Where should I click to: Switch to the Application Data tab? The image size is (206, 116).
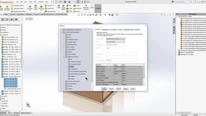point(128,30)
